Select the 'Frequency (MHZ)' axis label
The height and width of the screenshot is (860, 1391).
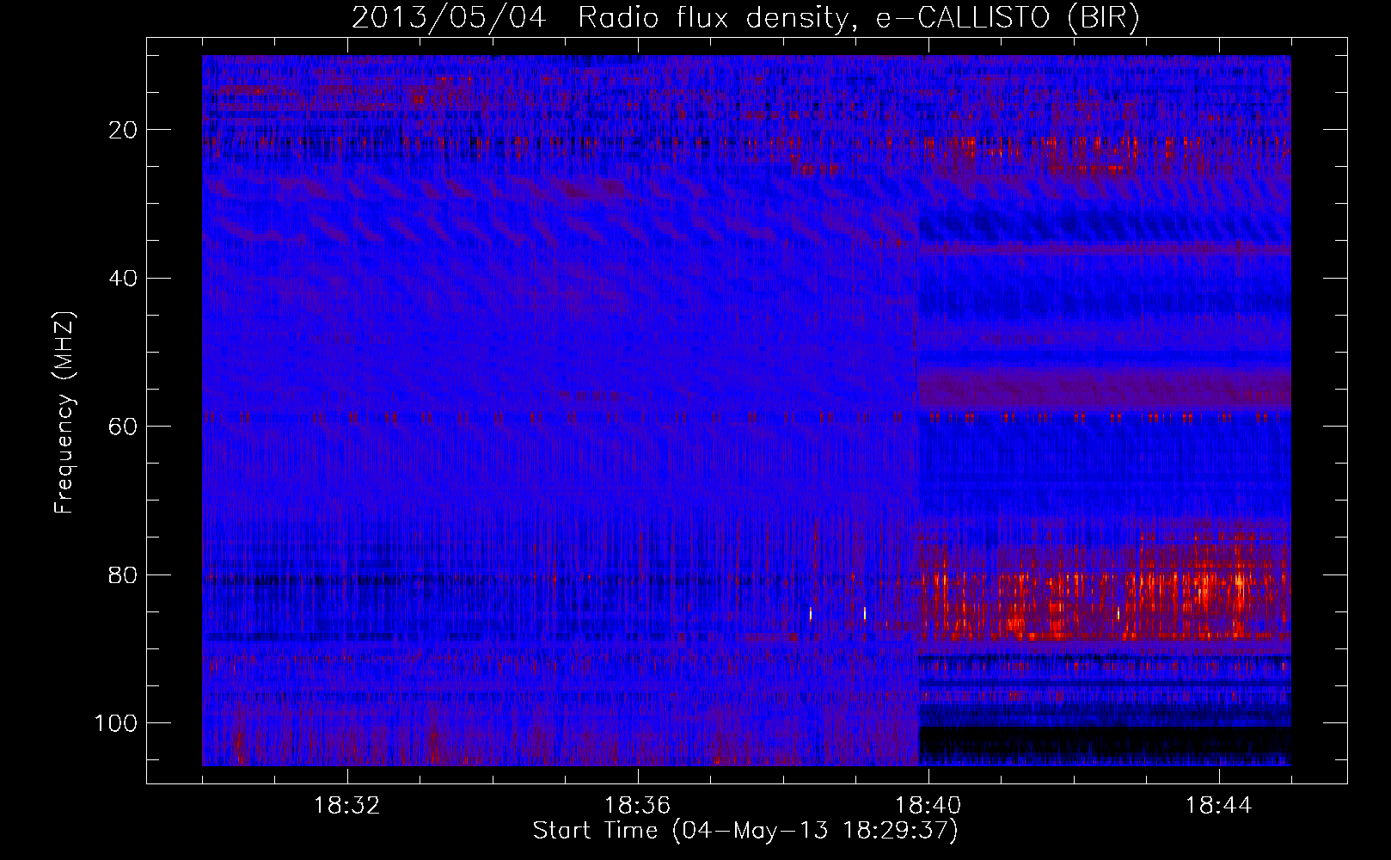(x=64, y=412)
